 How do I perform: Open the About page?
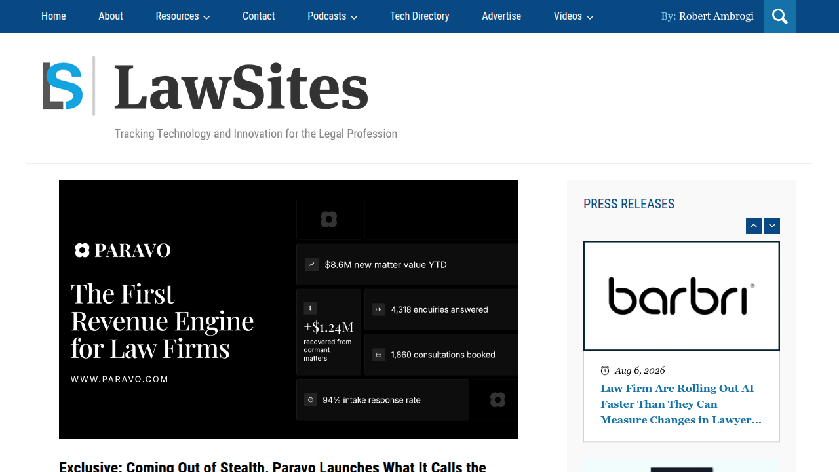111,16
